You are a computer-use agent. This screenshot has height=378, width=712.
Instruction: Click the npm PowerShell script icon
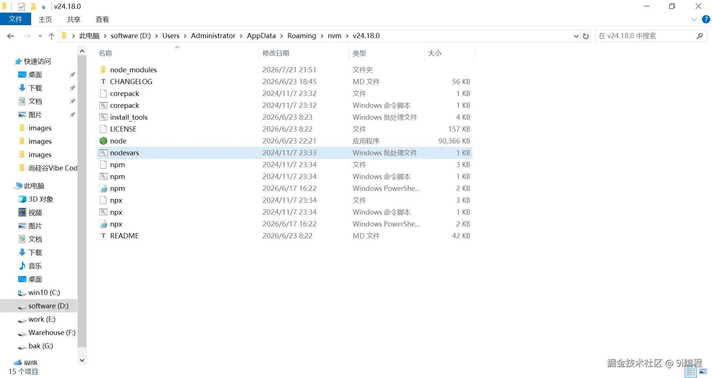click(x=103, y=188)
